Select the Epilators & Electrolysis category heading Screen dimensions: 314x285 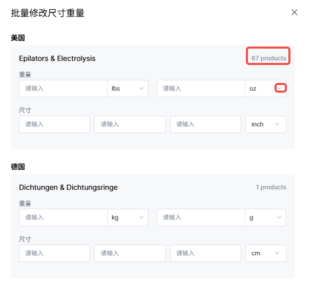57,58
